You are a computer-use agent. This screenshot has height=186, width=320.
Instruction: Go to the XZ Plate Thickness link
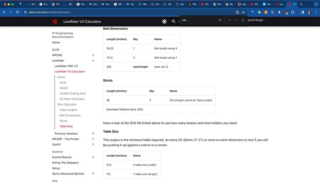[72, 99]
